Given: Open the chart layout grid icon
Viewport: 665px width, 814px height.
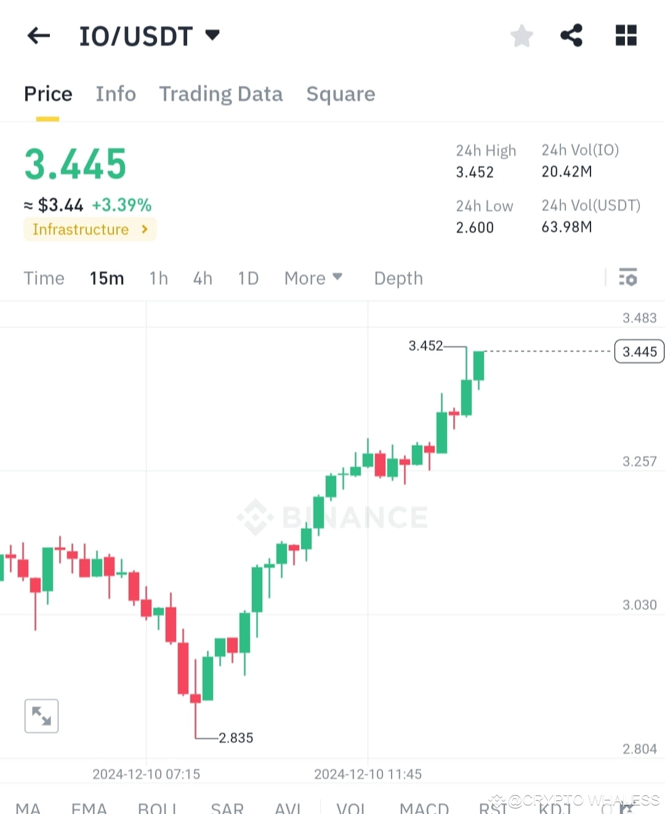Looking at the screenshot, I should (626, 35).
